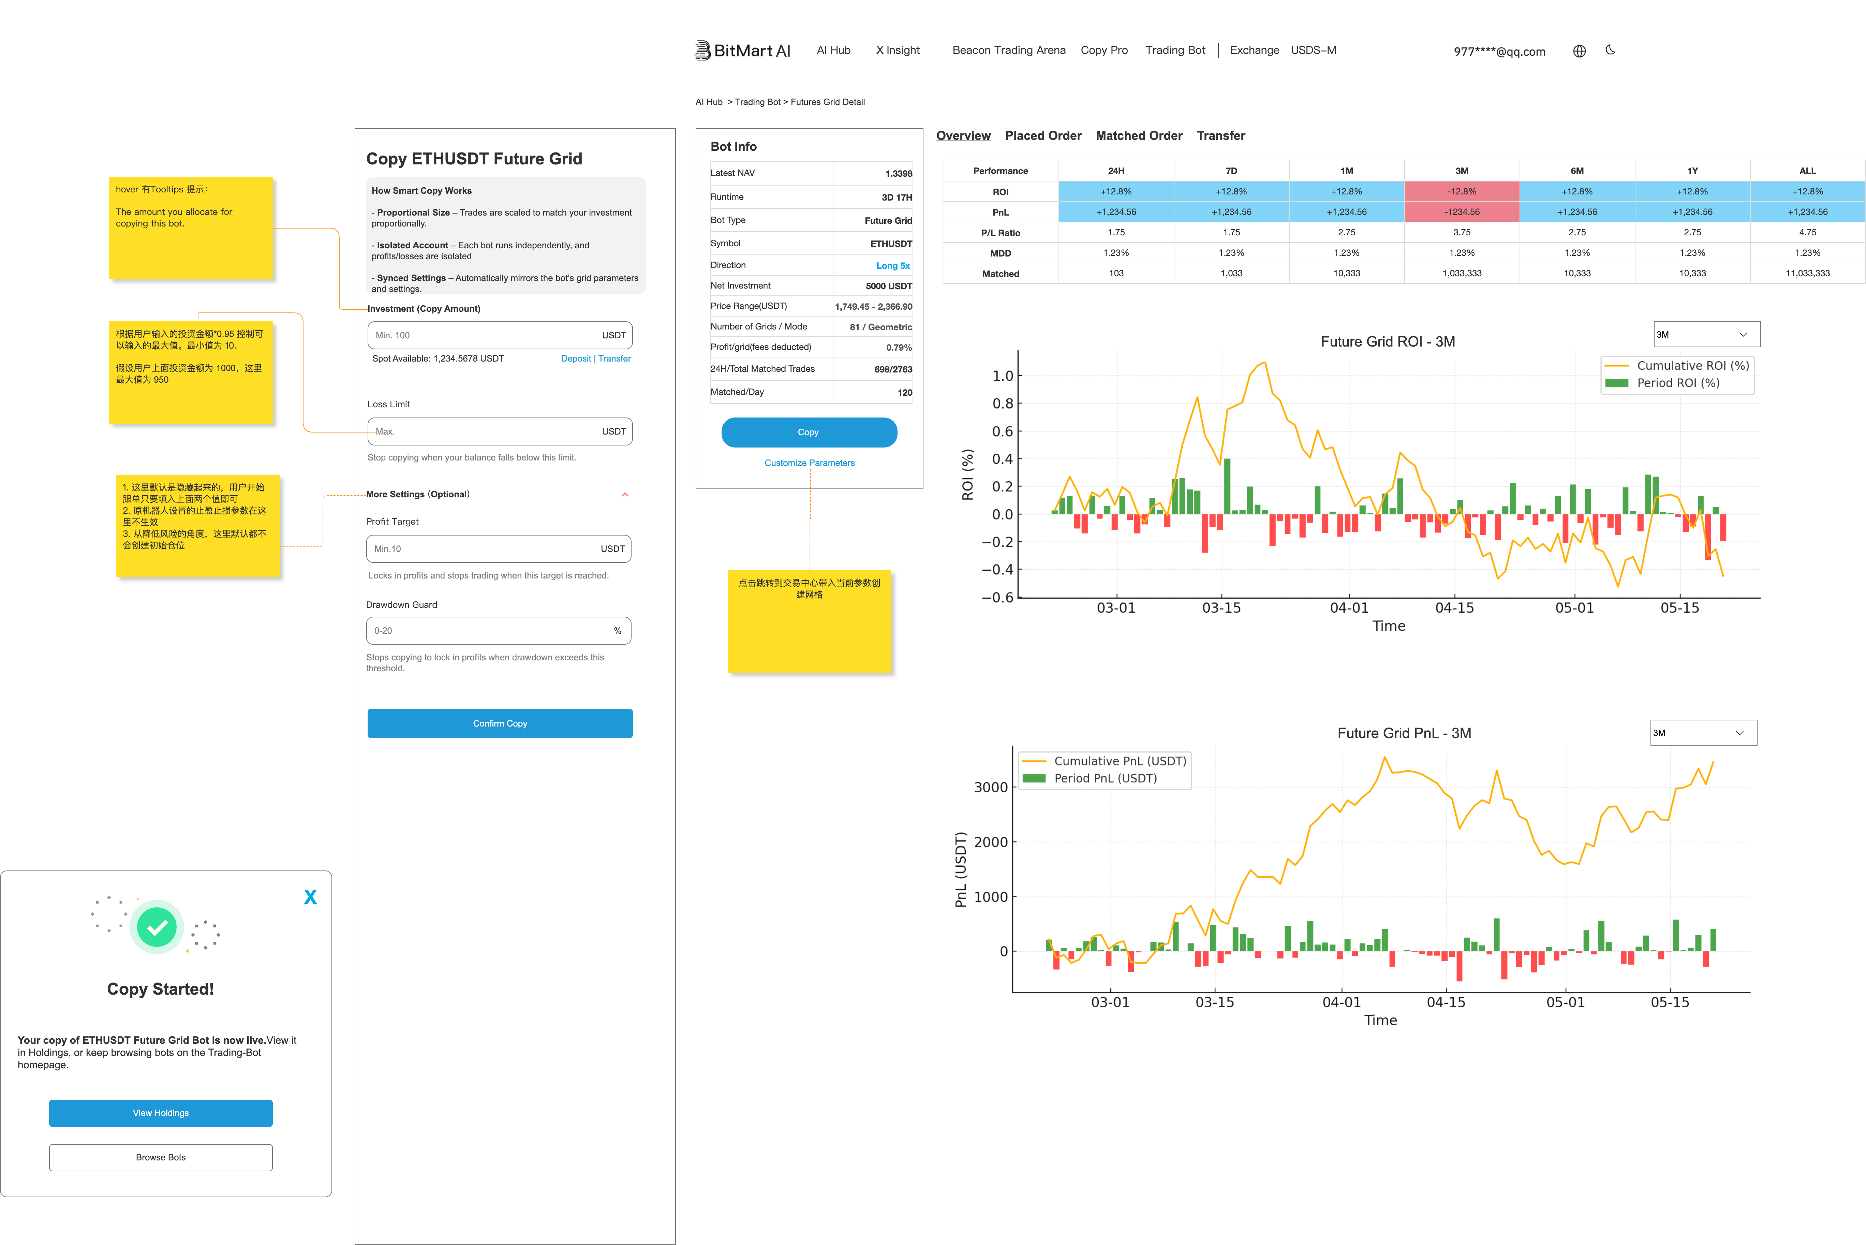Click the blue Copy button
This screenshot has width=1866, height=1245.
(x=809, y=432)
